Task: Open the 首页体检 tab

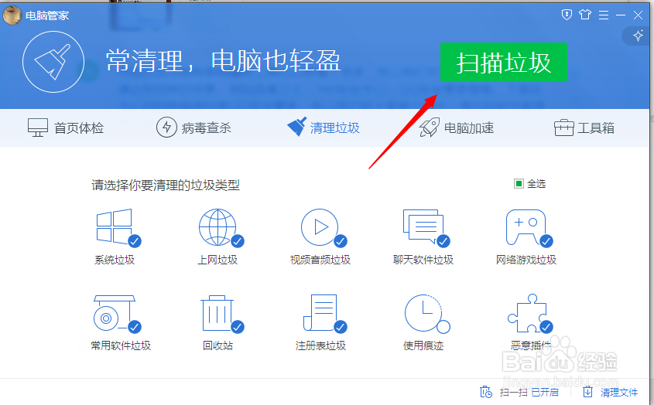Action: point(66,128)
